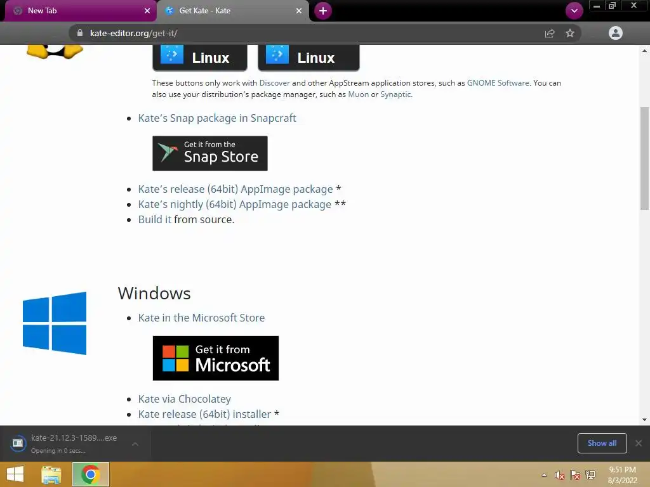Open the Discover link
Screen dimensions: 650x487
(x=274, y=83)
